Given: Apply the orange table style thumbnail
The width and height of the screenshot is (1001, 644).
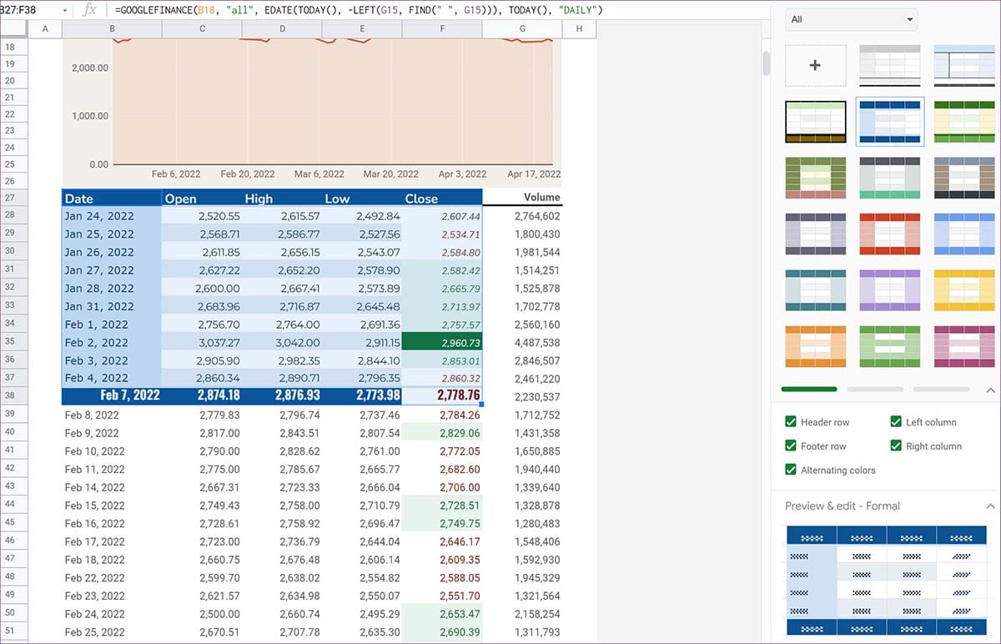Looking at the screenshot, I should (815, 347).
